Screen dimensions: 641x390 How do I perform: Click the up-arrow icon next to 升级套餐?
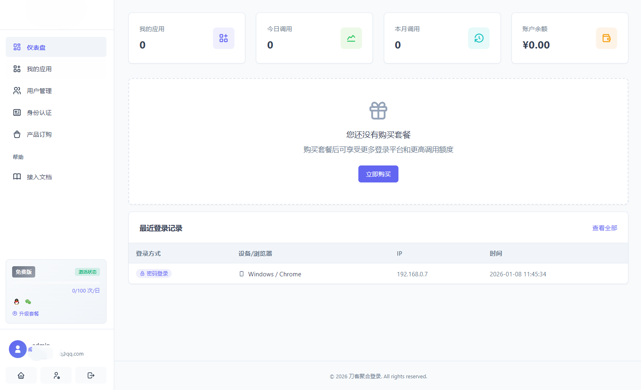coord(15,314)
